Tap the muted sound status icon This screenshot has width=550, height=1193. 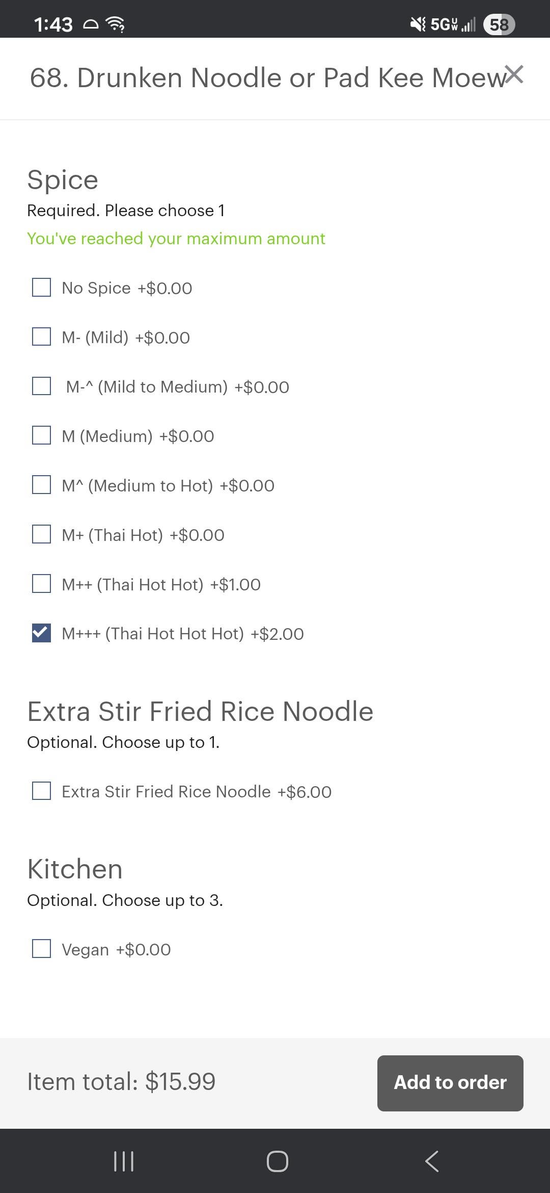pos(418,24)
